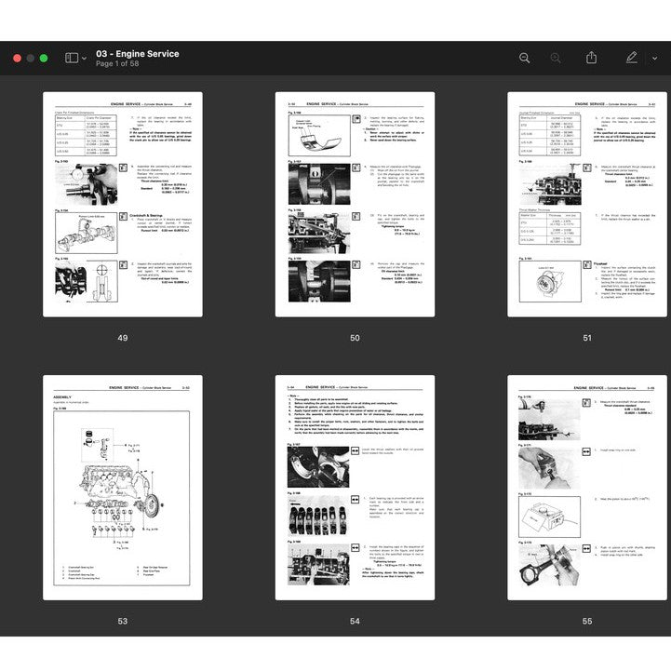Choose page 54 thumbnail
Screen dimensions: 671x671
point(355,488)
